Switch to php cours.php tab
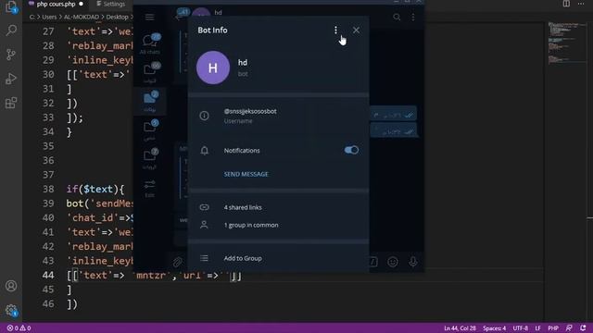 (56, 4)
